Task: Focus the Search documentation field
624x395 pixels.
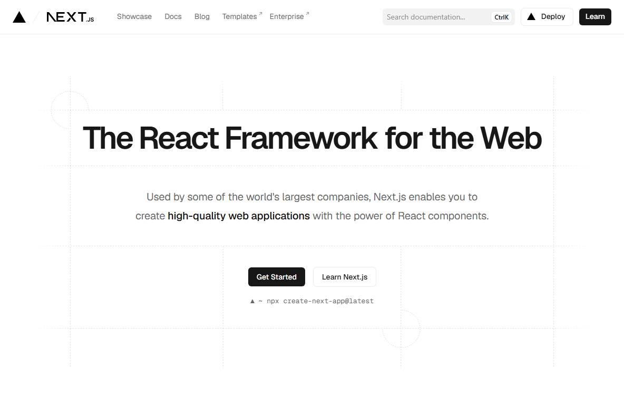Action: 448,17
